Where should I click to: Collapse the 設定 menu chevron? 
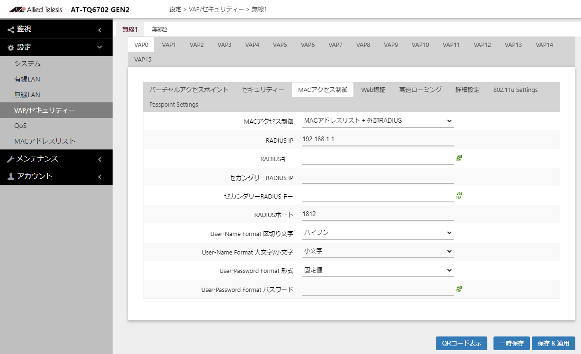tap(100, 47)
